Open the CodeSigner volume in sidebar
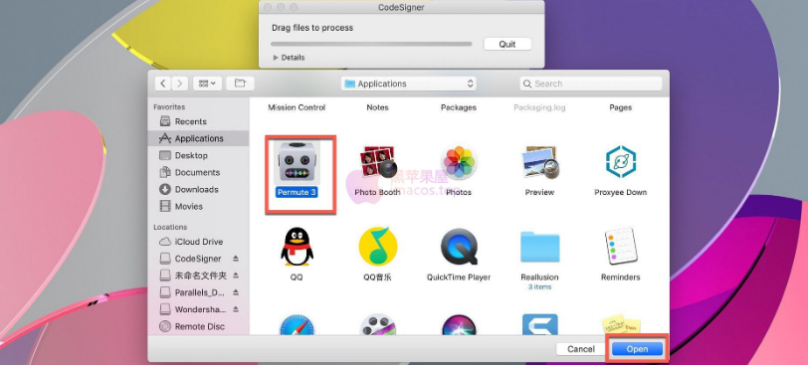The image size is (808, 365). coord(198,259)
